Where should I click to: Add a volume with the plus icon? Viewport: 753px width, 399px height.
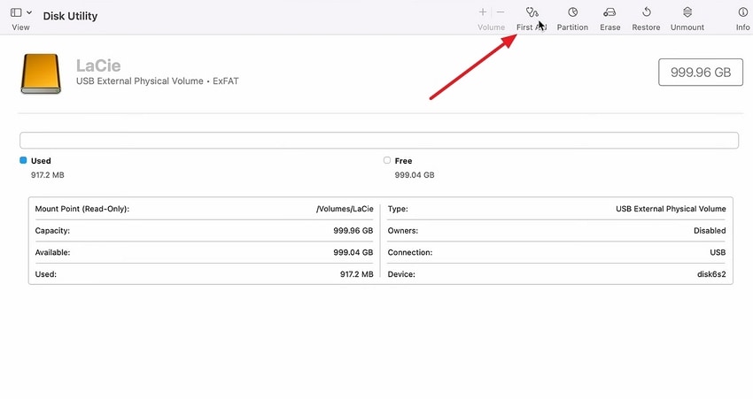[483, 12]
